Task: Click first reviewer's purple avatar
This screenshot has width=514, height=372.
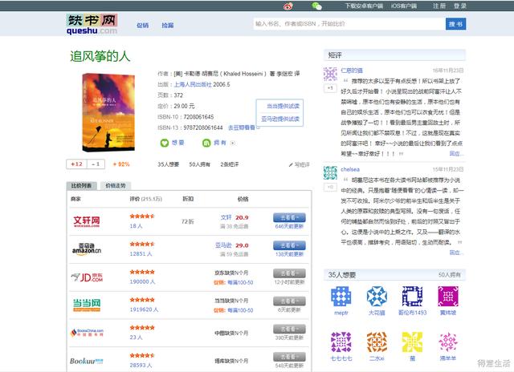Action: click(x=330, y=74)
